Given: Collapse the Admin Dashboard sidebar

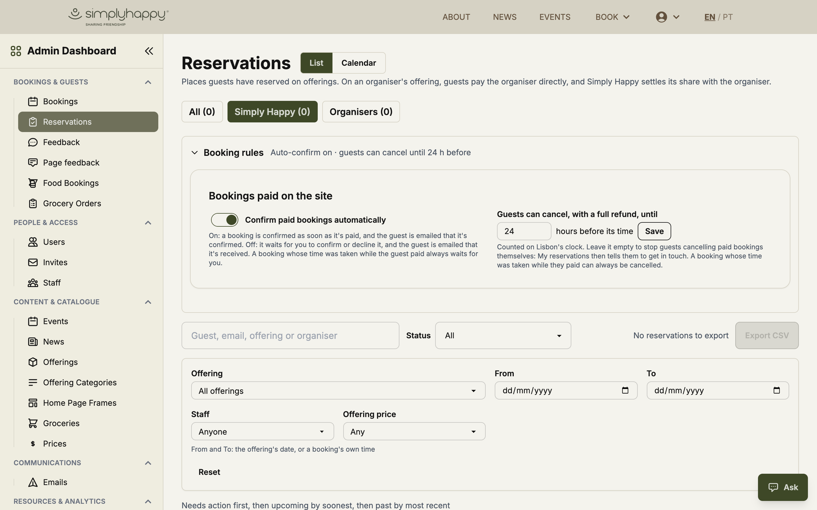Looking at the screenshot, I should (x=149, y=51).
